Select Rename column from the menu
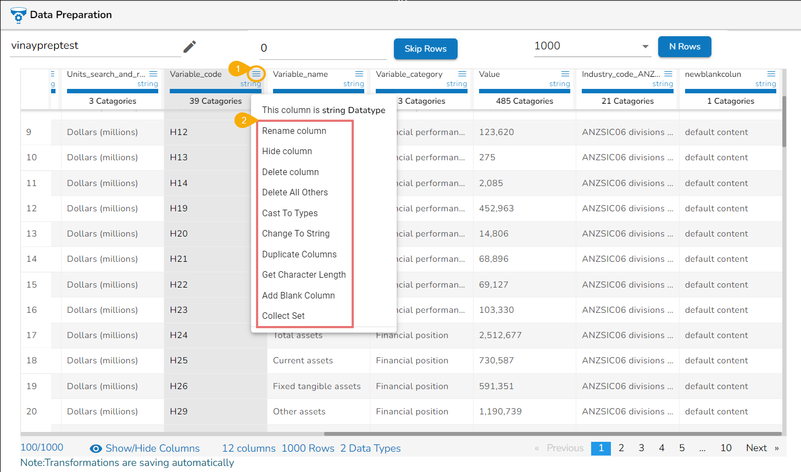Image resolution: width=801 pixels, height=472 pixels. 294,131
